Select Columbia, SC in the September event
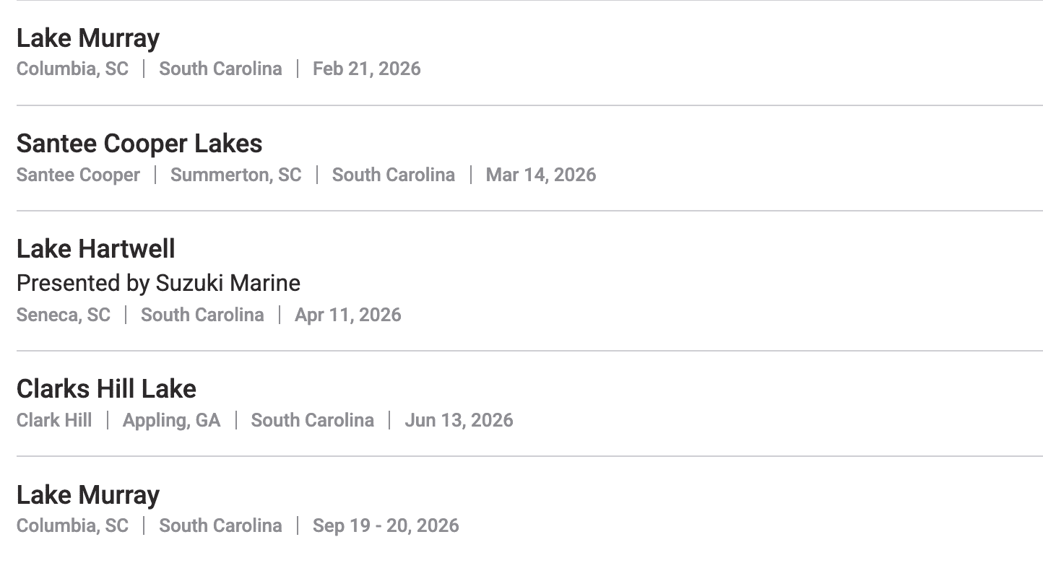Screen dimensions: 1043x563 72,525
